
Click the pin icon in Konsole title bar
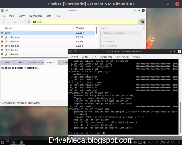(75, 51)
